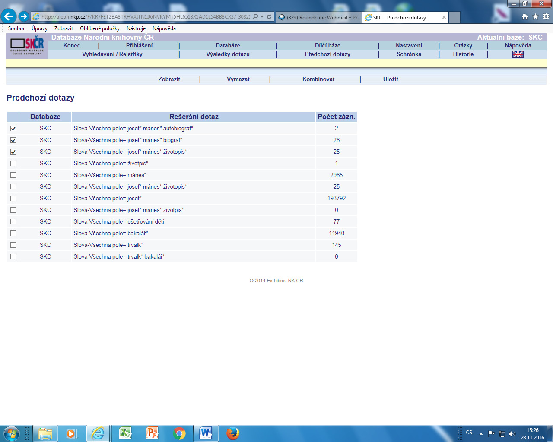Open Windows Start button
The height and width of the screenshot is (442, 553).
(11, 433)
